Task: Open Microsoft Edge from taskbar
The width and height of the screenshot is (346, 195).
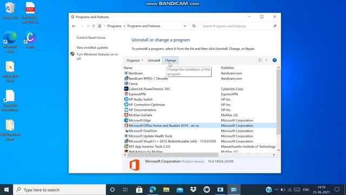Action: click(x=152, y=190)
